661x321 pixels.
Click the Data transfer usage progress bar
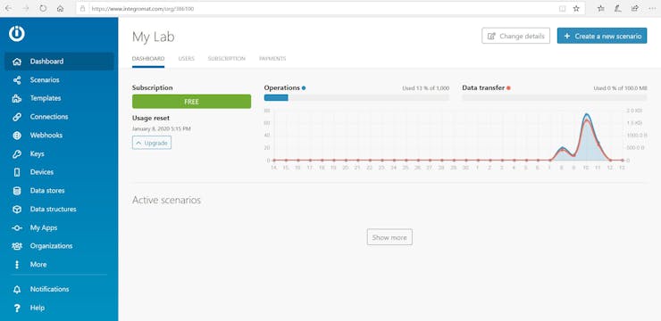555,97
